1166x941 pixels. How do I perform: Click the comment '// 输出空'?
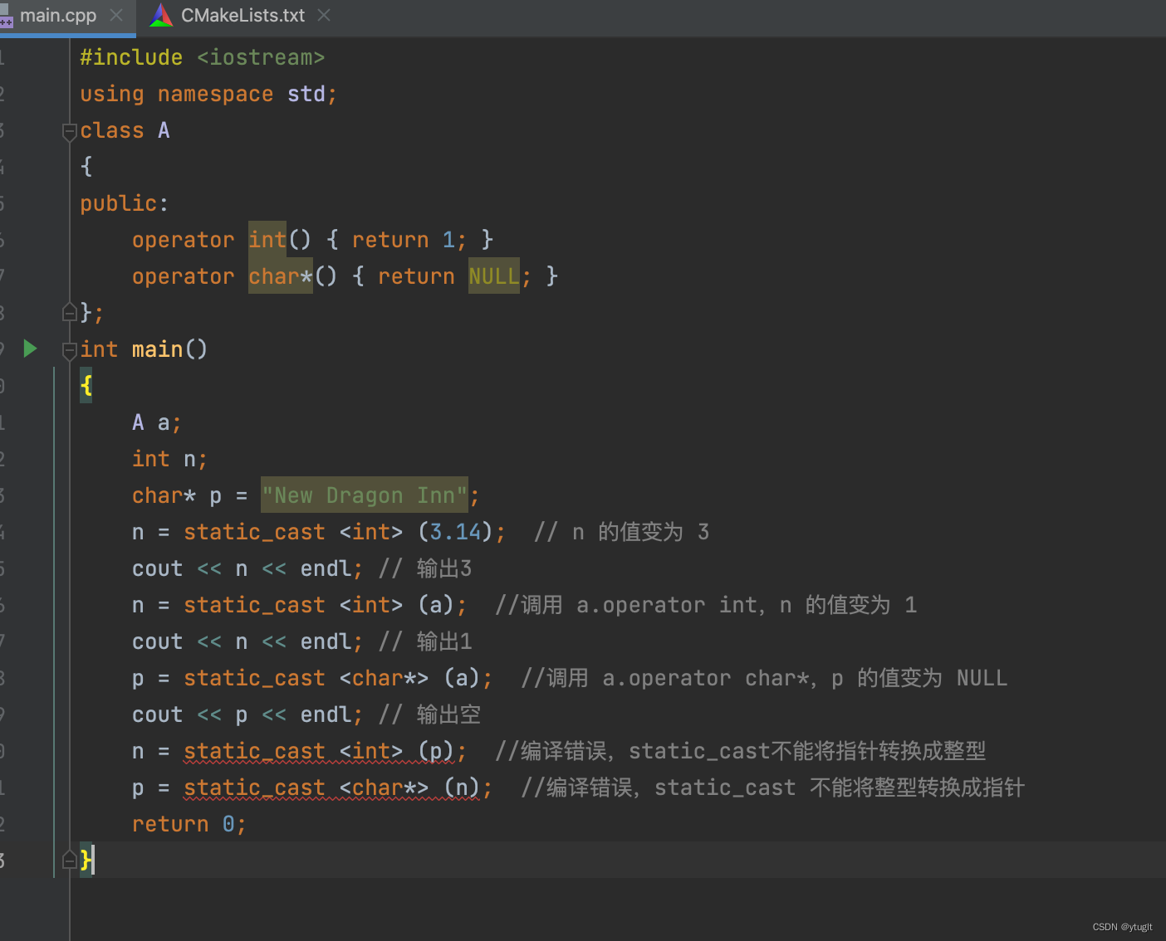[430, 714]
